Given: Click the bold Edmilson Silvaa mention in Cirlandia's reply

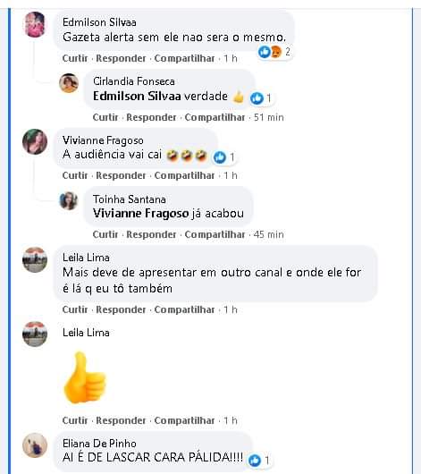Looking at the screenshot, I should click(x=137, y=96).
